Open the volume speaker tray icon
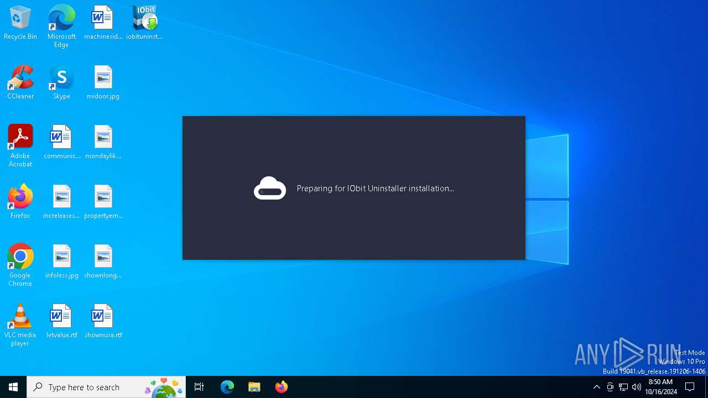Screen dimensions: 708x398 (637, 387)
